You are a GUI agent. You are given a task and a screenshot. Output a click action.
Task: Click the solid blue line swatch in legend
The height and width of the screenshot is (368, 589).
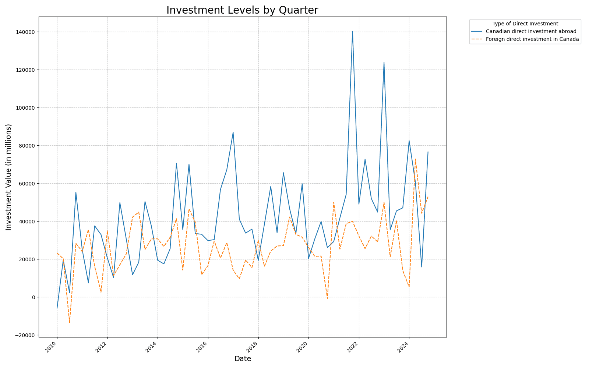point(477,32)
